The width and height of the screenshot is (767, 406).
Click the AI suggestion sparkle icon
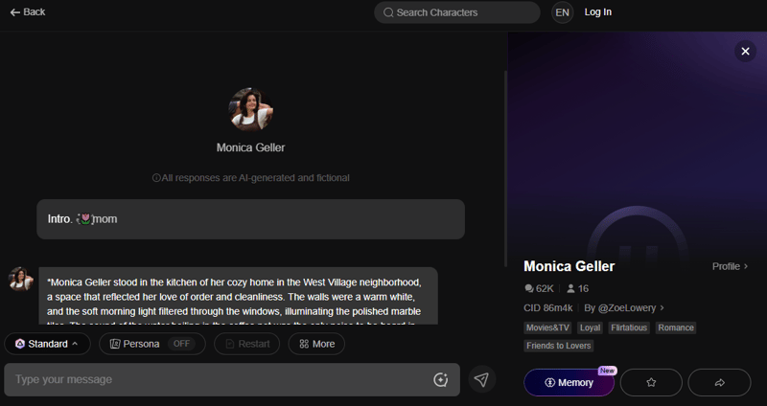pyautogui.click(x=440, y=379)
